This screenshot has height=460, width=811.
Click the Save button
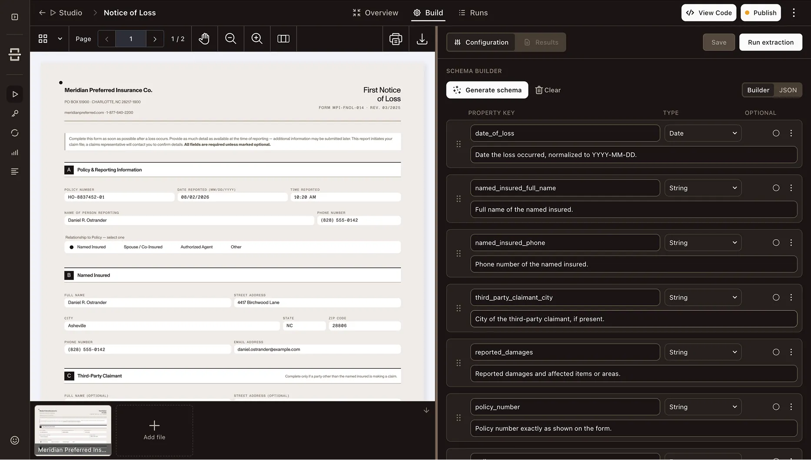click(719, 42)
